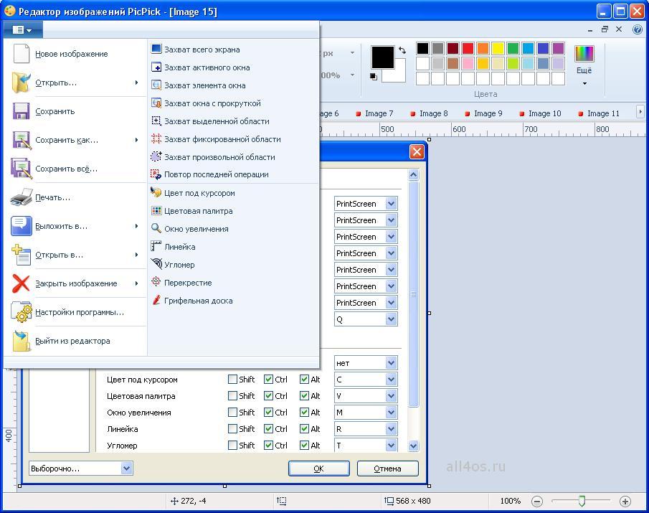Screen dimensions: 649x513
Task: Expand the Открыть… submenu arrow
Action: (x=136, y=83)
